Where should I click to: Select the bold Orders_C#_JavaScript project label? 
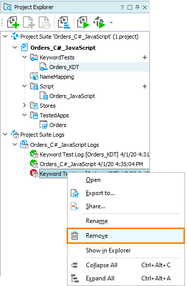(63, 48)
